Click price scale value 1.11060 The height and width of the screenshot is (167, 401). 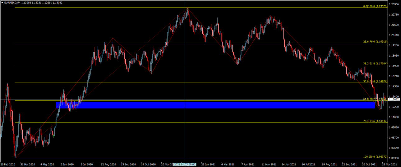(394, 117)
